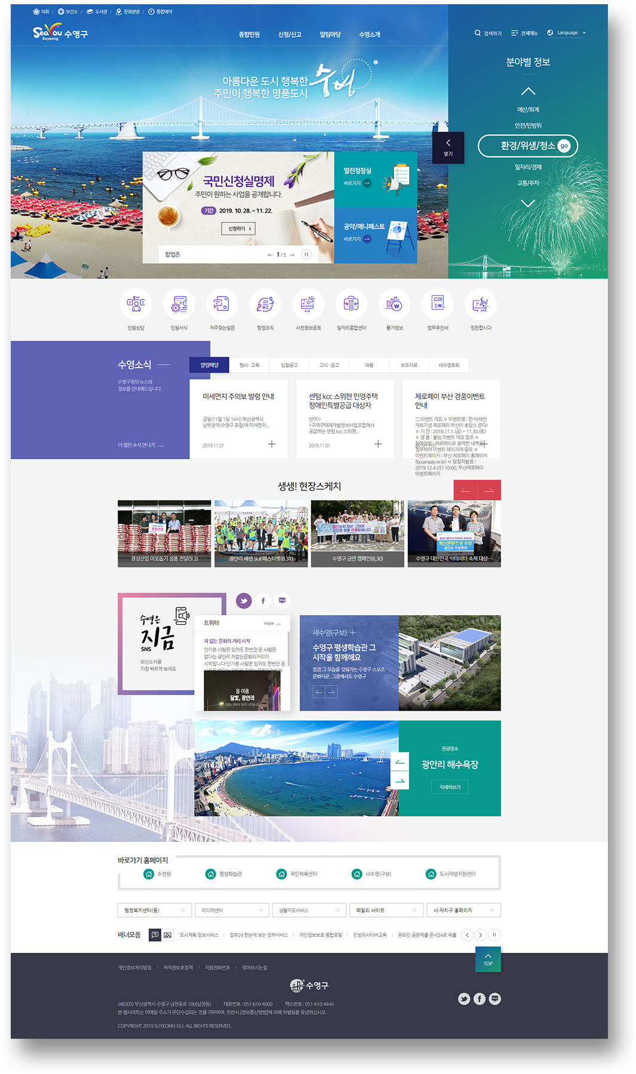Click the Facebook icon in the footer

480,999
